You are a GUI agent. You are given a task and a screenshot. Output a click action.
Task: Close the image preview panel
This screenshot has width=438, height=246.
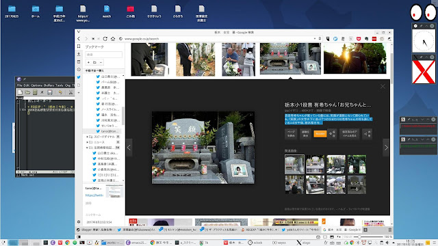pyautogui.click(x=383, y=87)
